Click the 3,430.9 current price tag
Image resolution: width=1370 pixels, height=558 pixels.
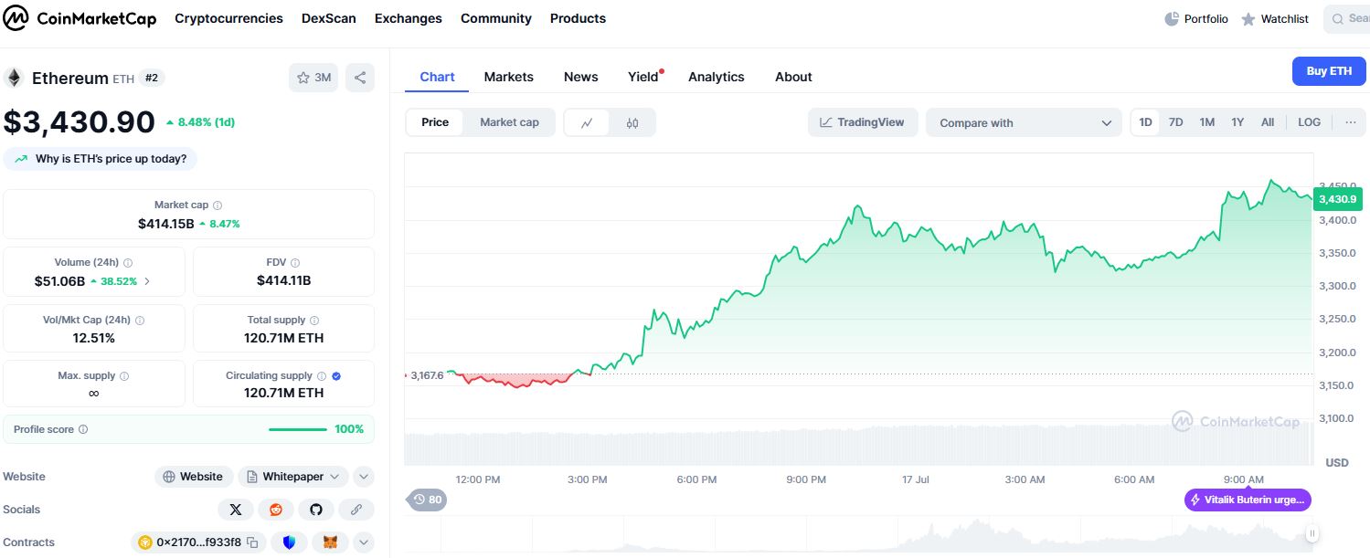point(1338,199)
